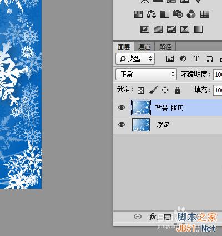Select the 背景 拷贝 layer thumbnail
222x236 pixels.
coord(141,107)
